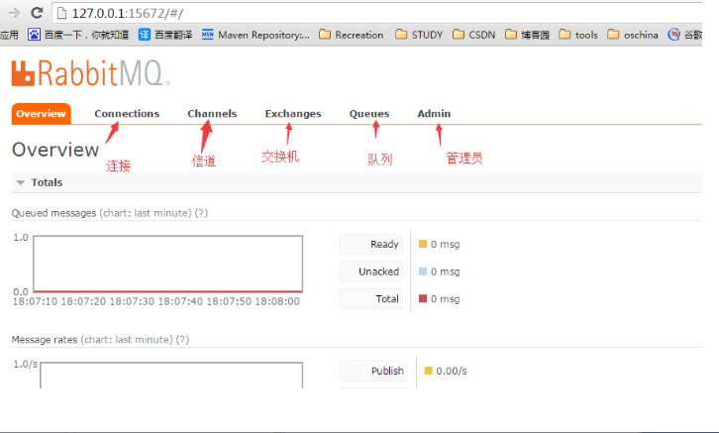Reload the page with the refresh icon

point(38,13)
